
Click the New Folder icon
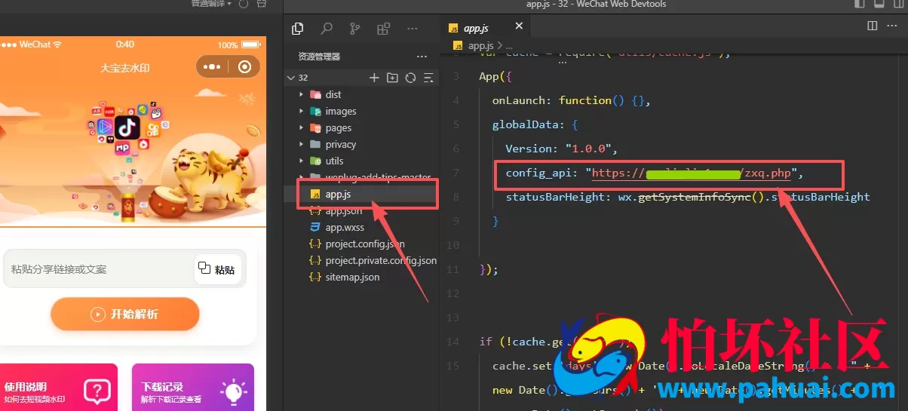pos(392,78)
